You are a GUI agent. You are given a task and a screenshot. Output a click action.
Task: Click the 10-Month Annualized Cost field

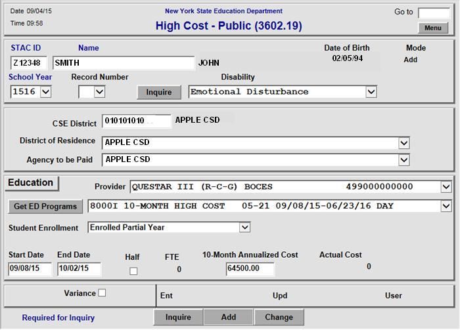click(250, 269)
